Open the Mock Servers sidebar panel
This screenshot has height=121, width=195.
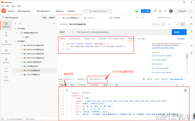tap(6, 52)
